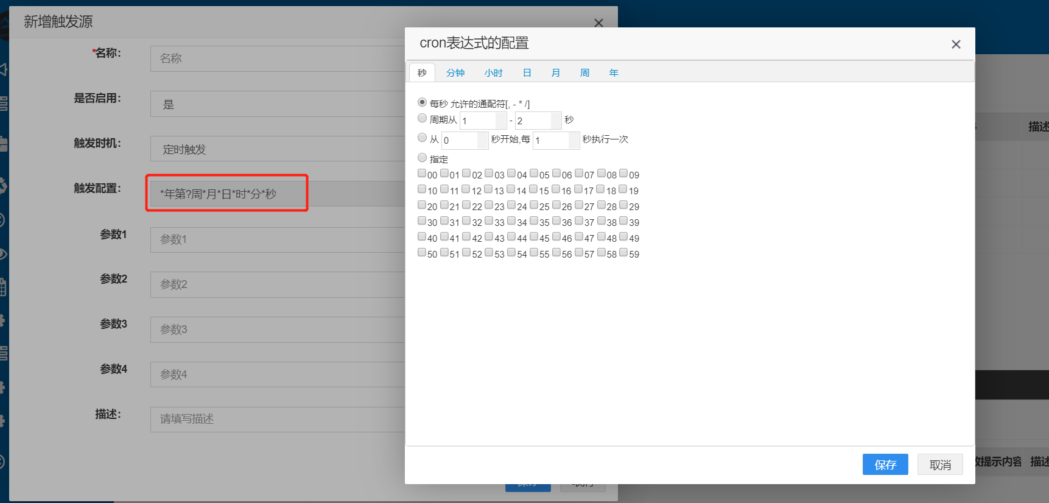The image size is (1049, 503).
Task: Open the 是否启用 dropdown
Action: [278, 104]
